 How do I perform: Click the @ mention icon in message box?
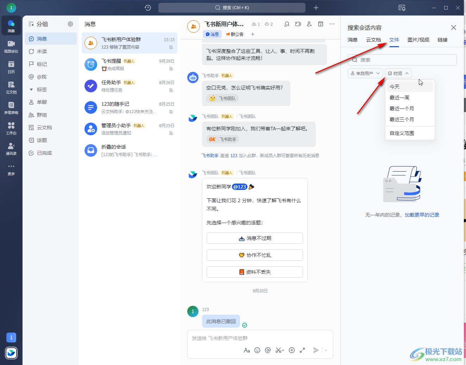[x=268, y=350]
